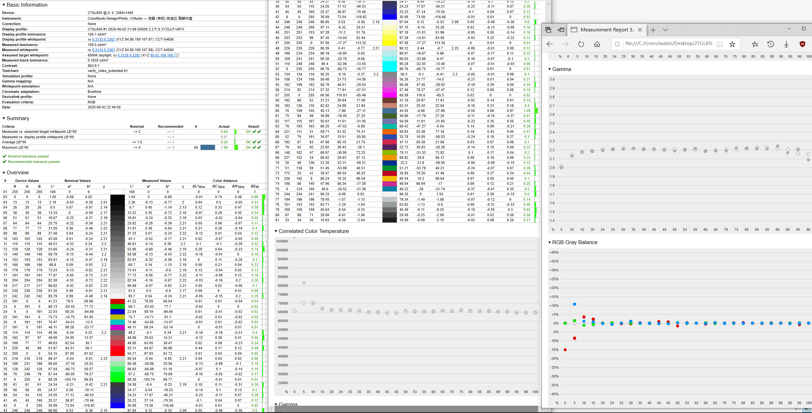The width and height of the screenshot is (812, 413).
Task: Open the uBlock Origin extension
Action: (x=802, y=44)
